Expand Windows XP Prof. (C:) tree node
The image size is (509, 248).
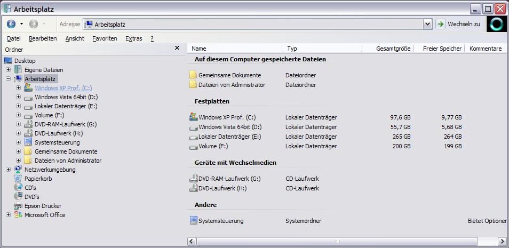(18, 88)
